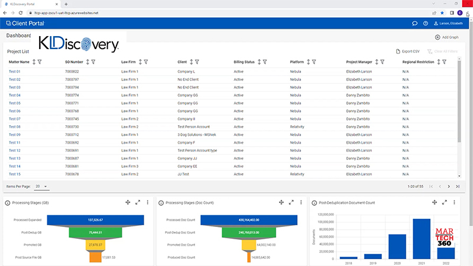
Task: Go to the previous page of projects
Action: click(440, 186)
